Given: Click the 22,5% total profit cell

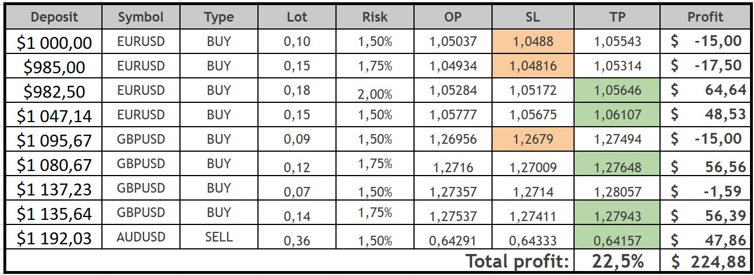Looking at the screenshot, I should coord(617,261).
